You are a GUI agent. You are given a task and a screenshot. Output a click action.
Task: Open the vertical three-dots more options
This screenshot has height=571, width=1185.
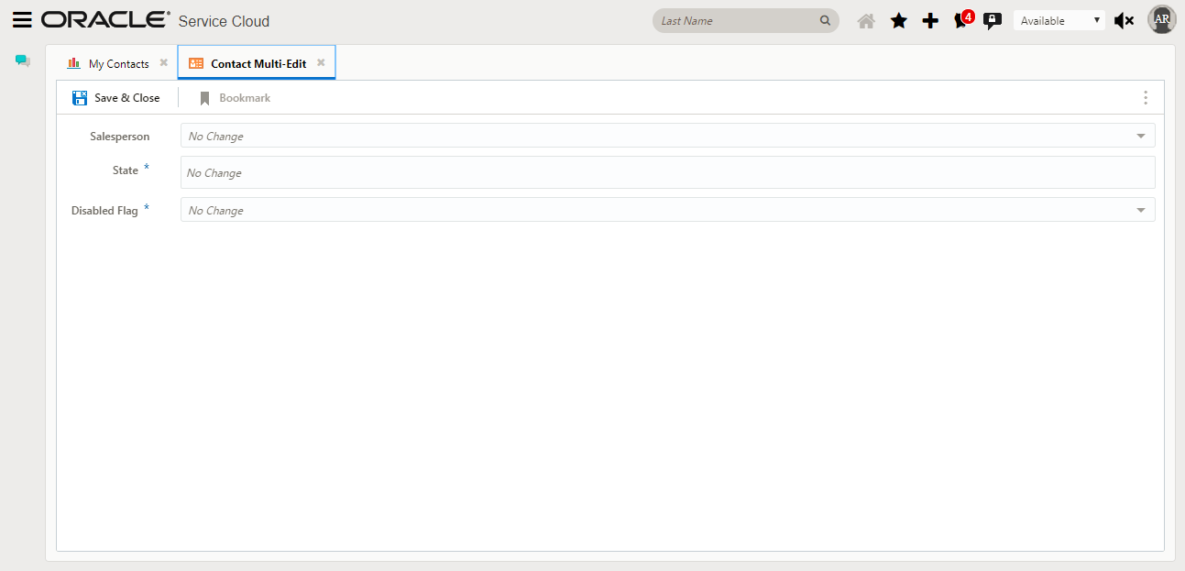click(x=1146, y=97)
